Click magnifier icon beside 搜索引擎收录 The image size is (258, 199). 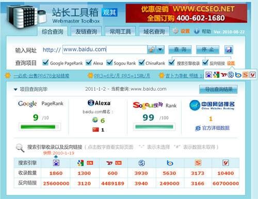[x=20, y=148]
